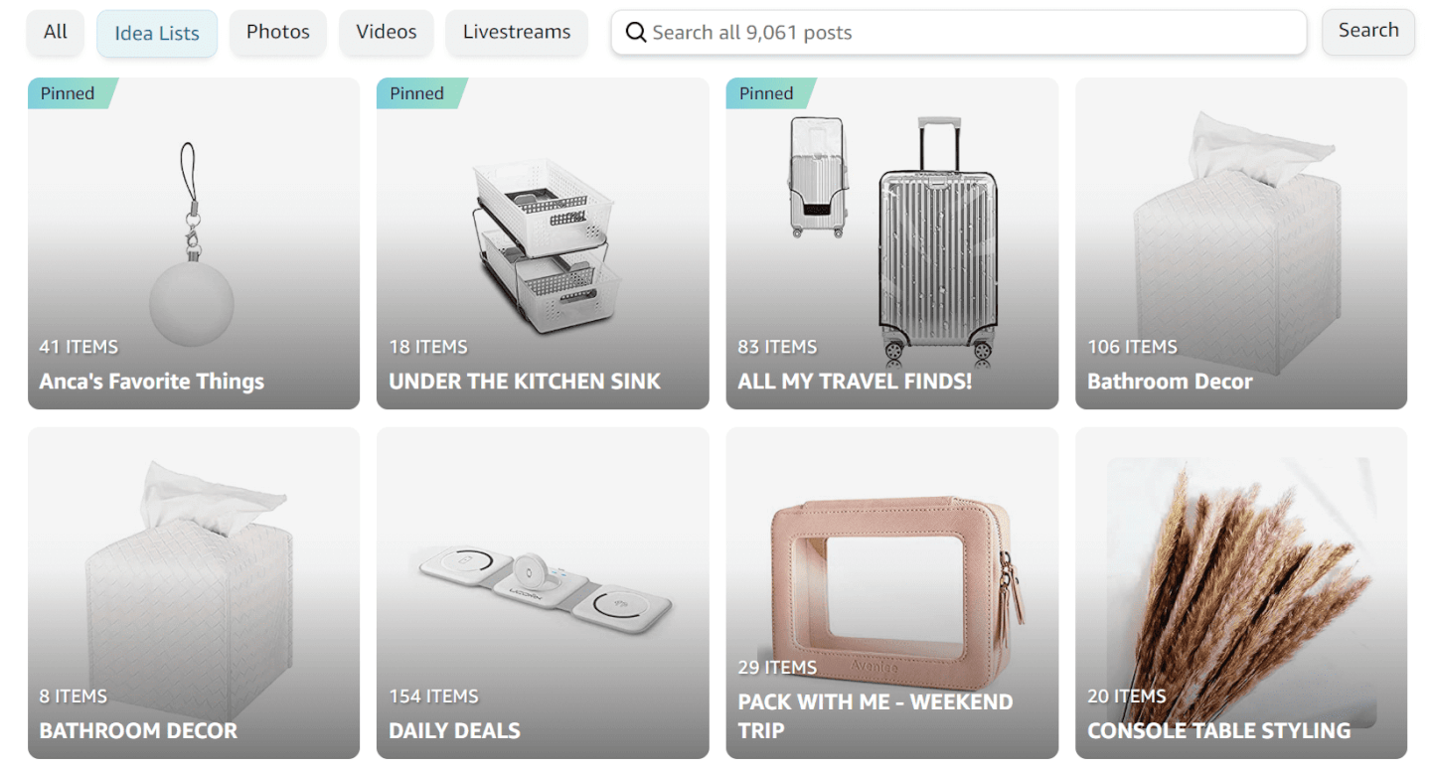Open ALL MY TRAVEL FINDS! list
The image size is (1431, 773).
[892, 243]
